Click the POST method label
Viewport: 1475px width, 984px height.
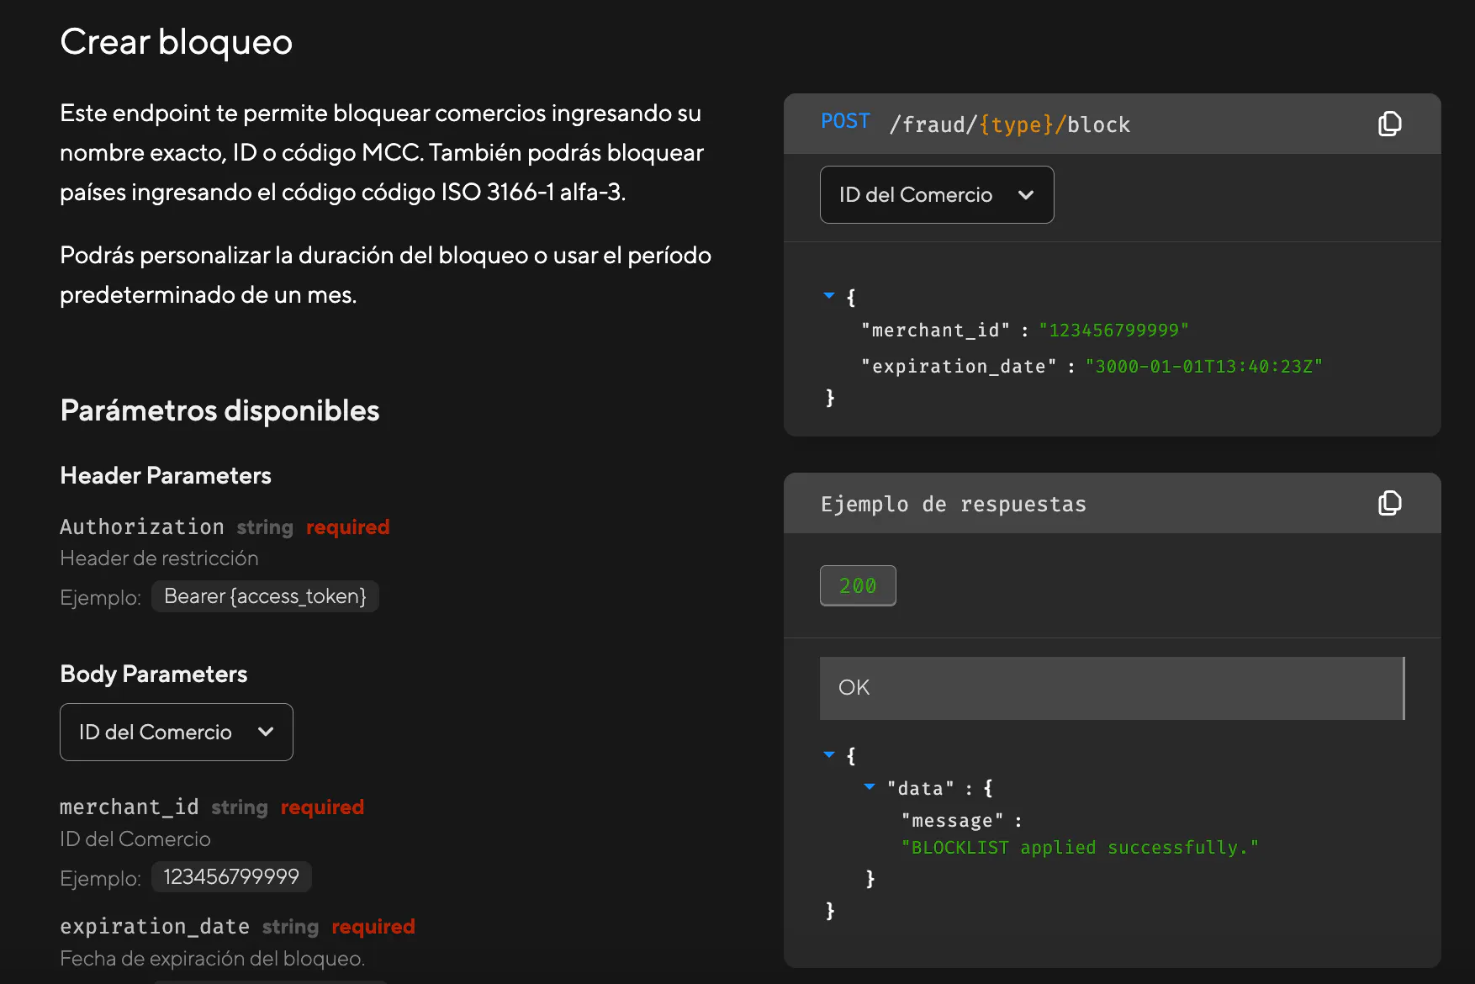pos(845,122)
